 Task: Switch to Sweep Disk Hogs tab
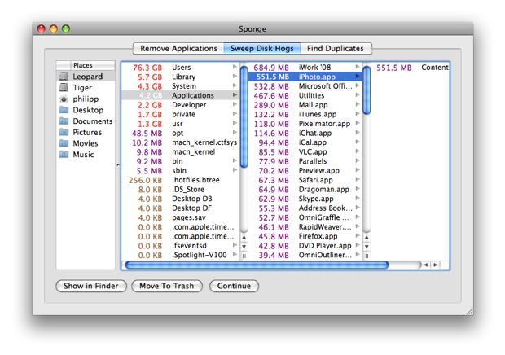(261, 49)
